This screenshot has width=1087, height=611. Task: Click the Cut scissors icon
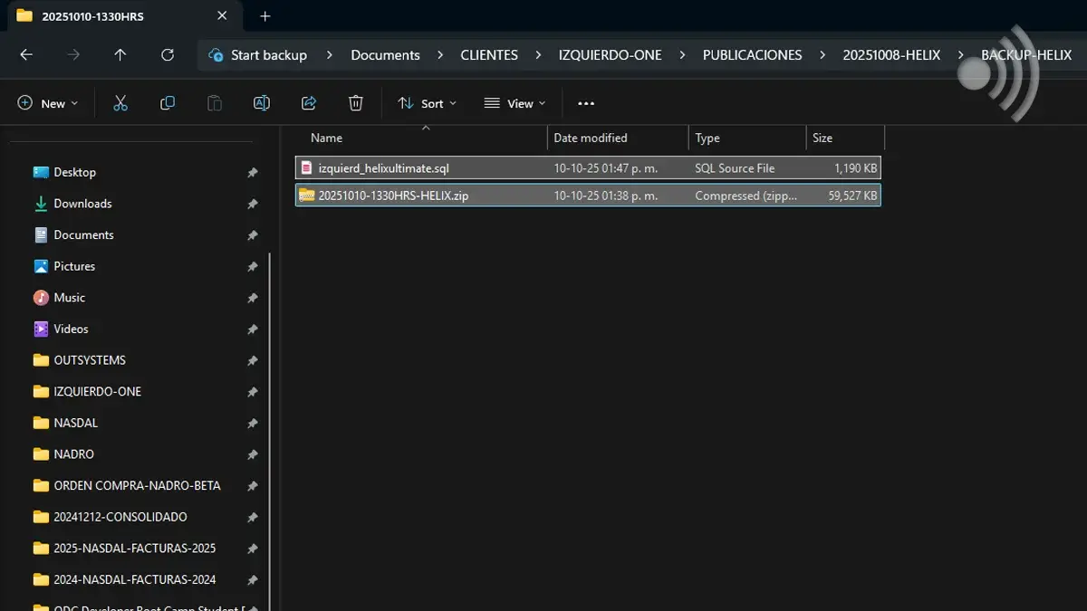120,103
